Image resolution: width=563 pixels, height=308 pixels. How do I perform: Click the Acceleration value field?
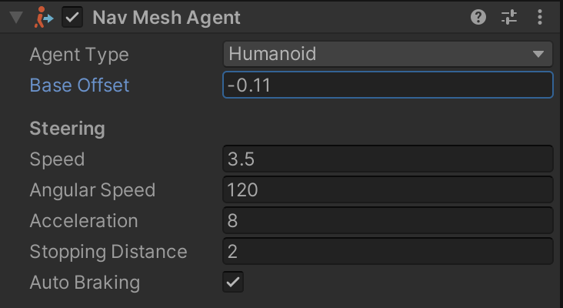coord(388,221)
